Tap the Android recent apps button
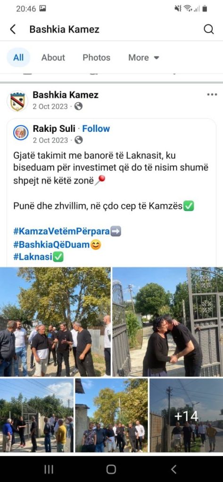Screen dimensions: 223x482 [49, 469]
